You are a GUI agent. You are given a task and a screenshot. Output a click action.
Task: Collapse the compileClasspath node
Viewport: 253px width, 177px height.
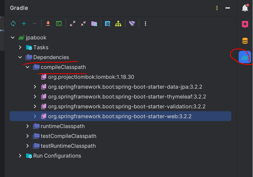click(x=28, y=67)
